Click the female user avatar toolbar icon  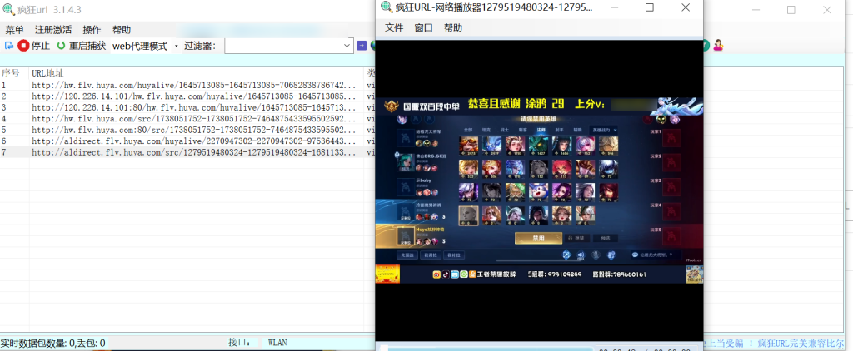tap(718, 46)
